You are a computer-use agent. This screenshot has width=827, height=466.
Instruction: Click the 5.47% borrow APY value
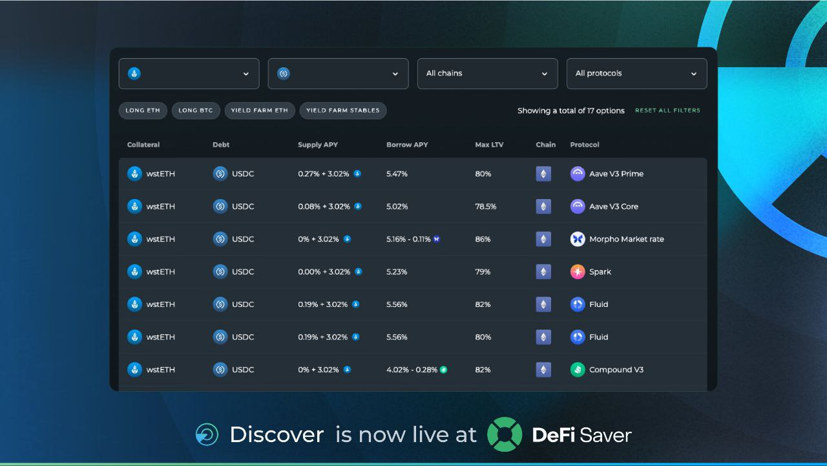(x=397, y=174)
